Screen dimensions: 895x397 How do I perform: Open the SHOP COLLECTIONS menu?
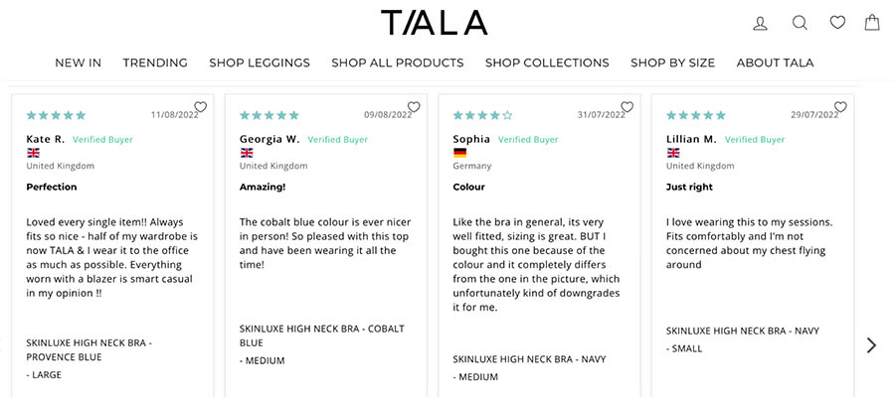[x=547, y=63]
